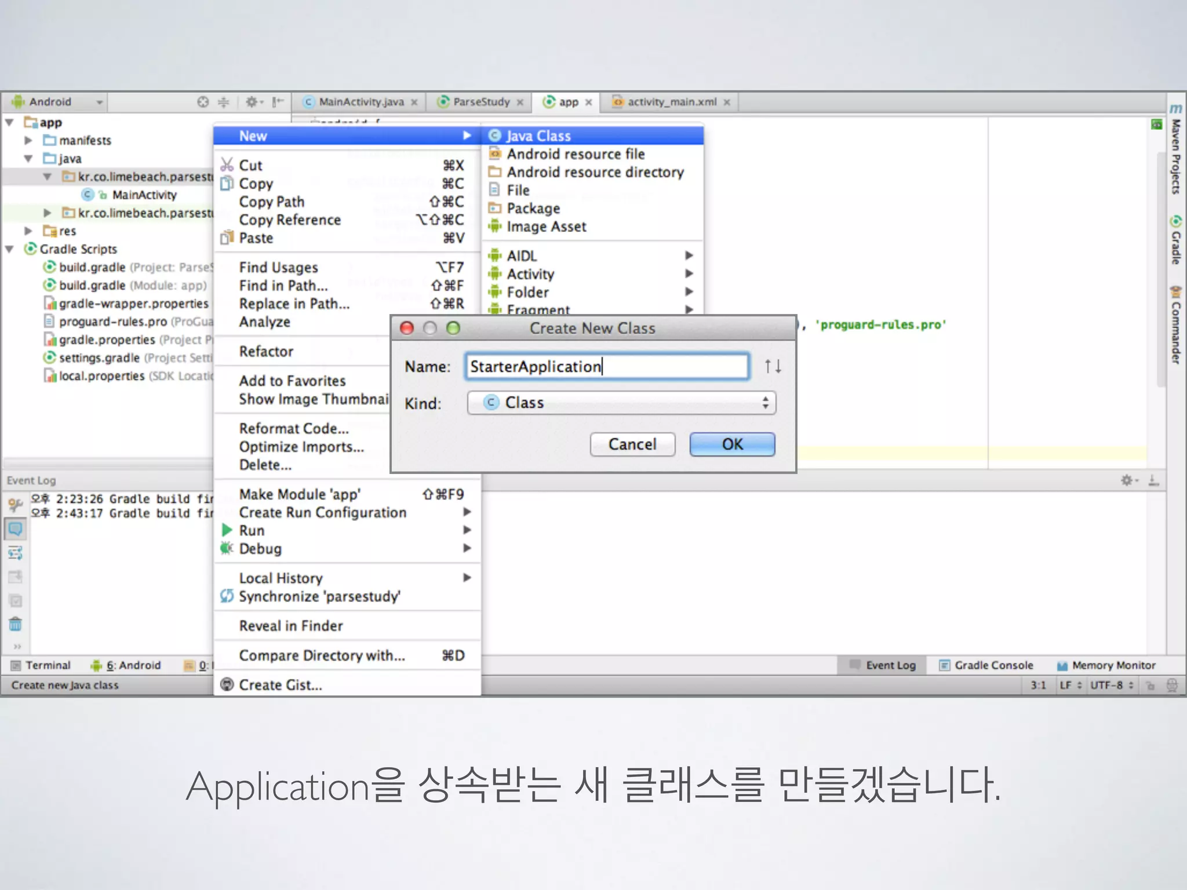
Task: Close the ParseStudy tab
Action: [520, 103]
